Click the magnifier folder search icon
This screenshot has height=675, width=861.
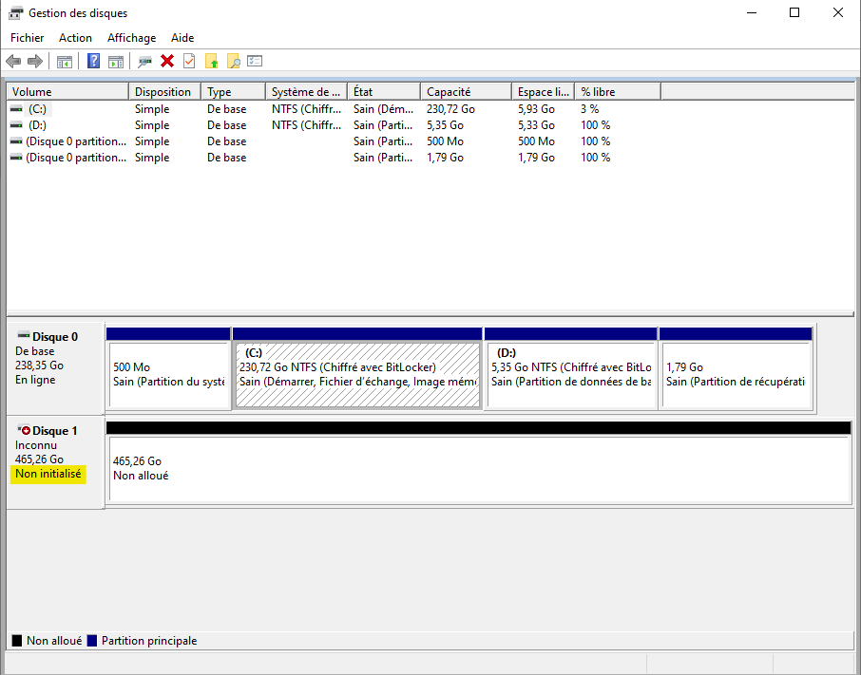(233, 62)
